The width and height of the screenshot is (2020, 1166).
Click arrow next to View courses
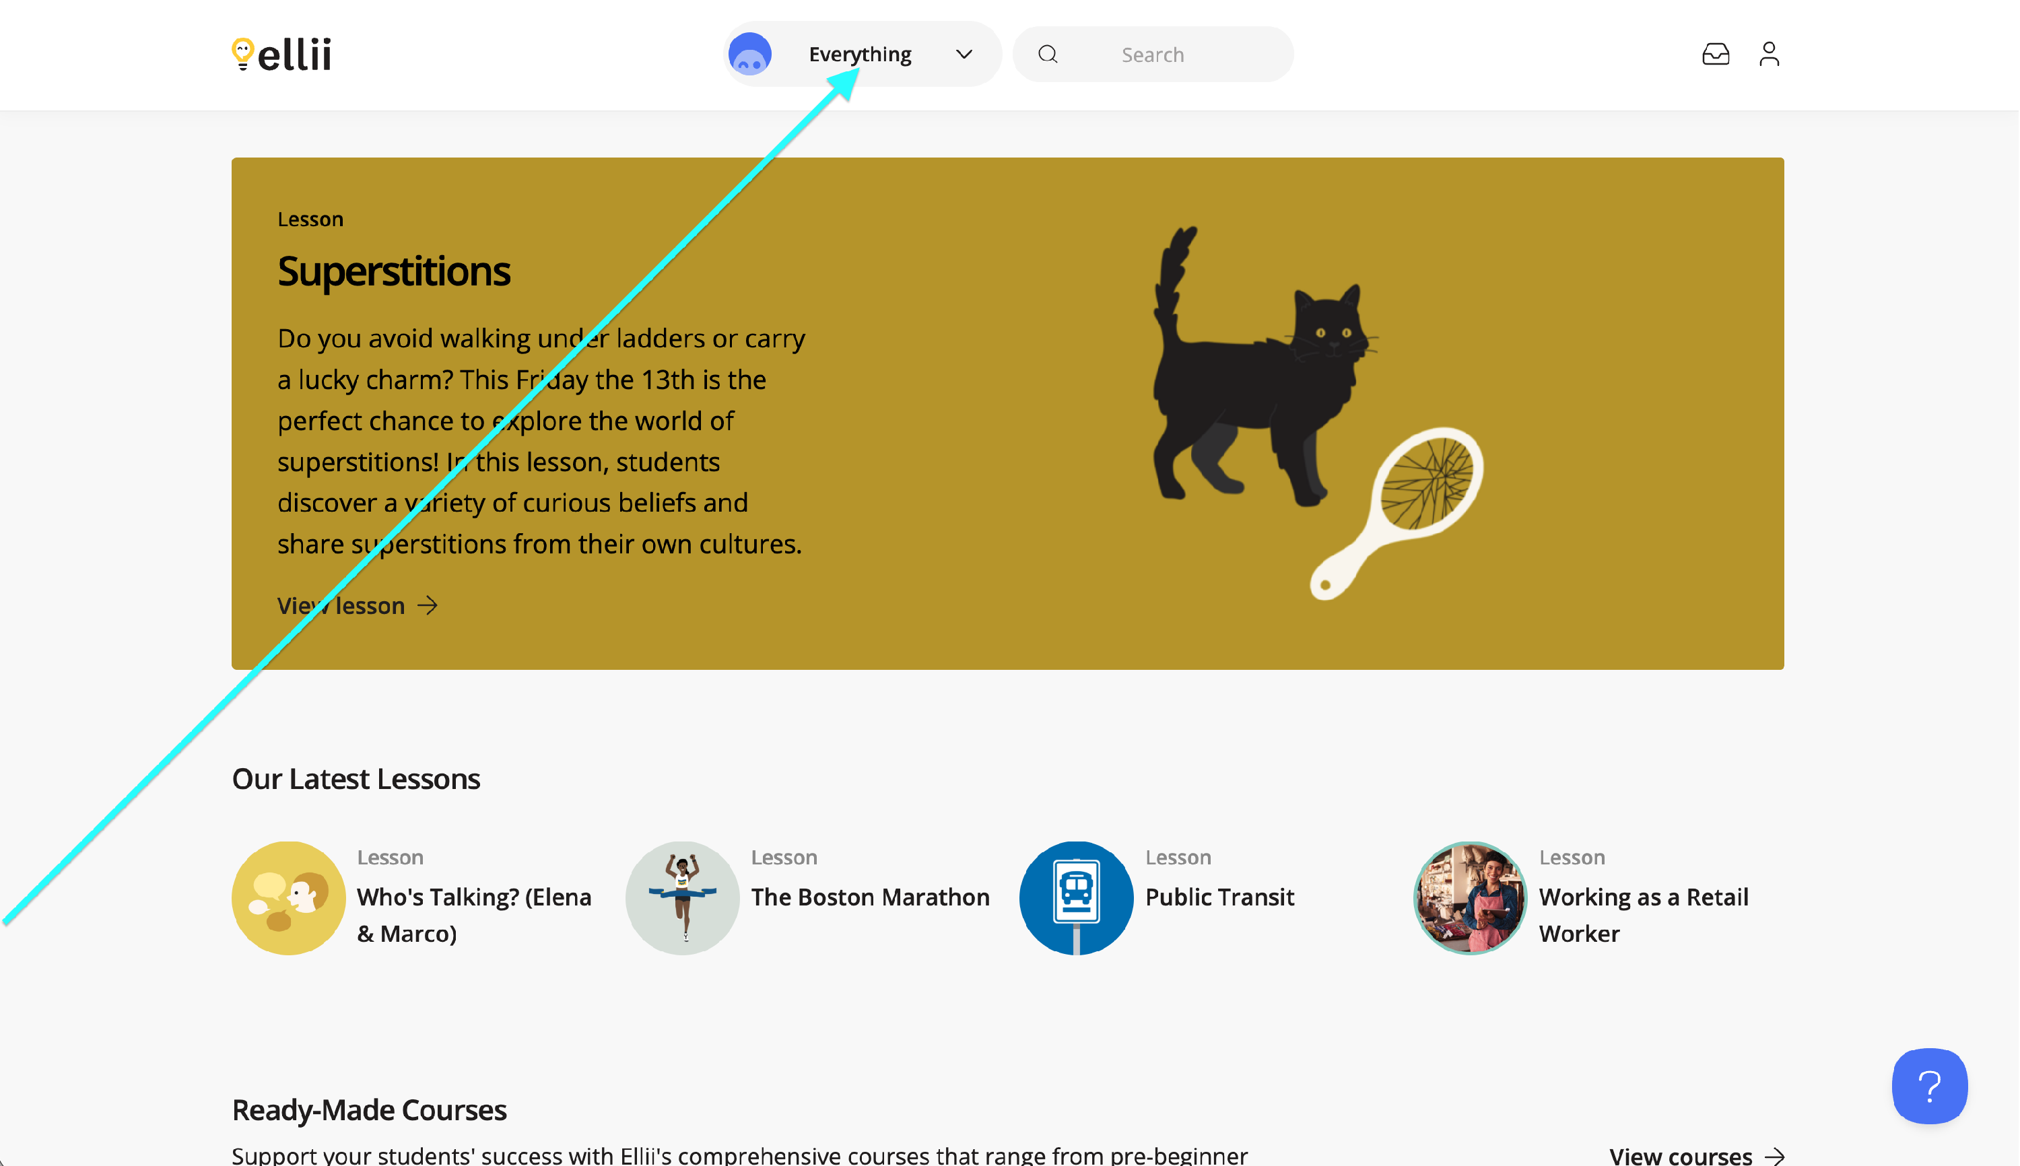point(1775,1156)
